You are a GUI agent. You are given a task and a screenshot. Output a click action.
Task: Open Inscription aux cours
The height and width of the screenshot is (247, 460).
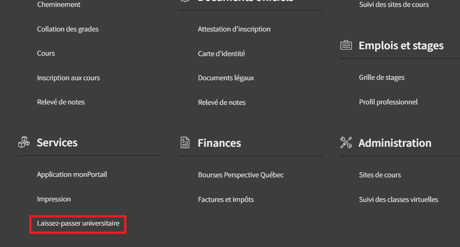click(68, 78)
